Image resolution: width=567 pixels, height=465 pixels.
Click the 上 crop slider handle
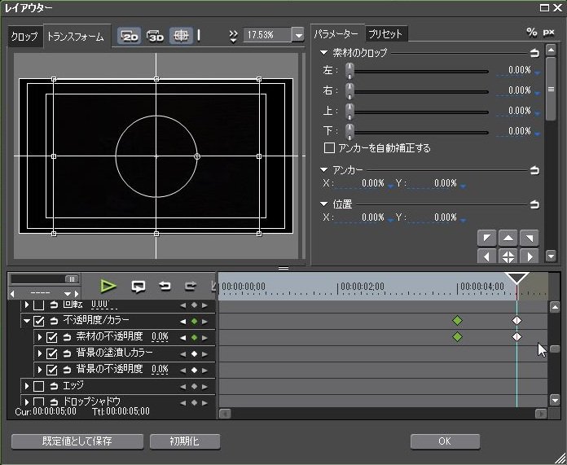coord(349,112)
